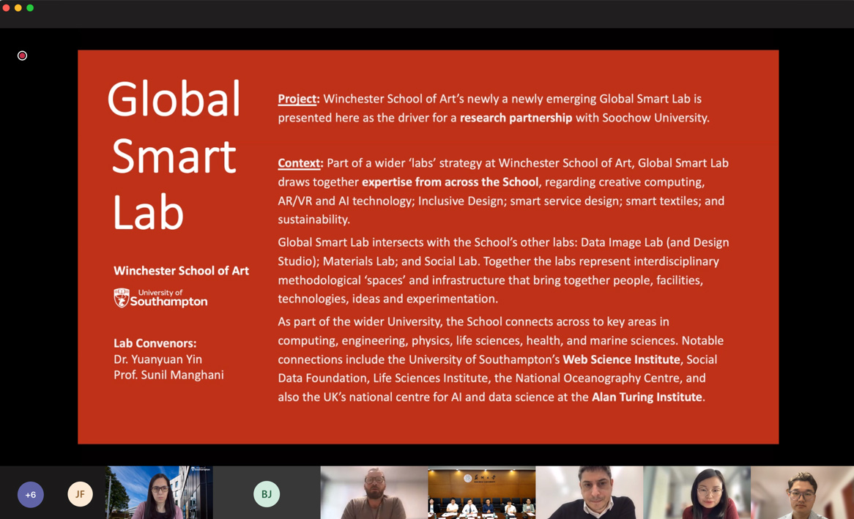Click the name 'Dr. Yuanyuan Yin'
This screenshot has width=854, height=519.
click(158, 359)
